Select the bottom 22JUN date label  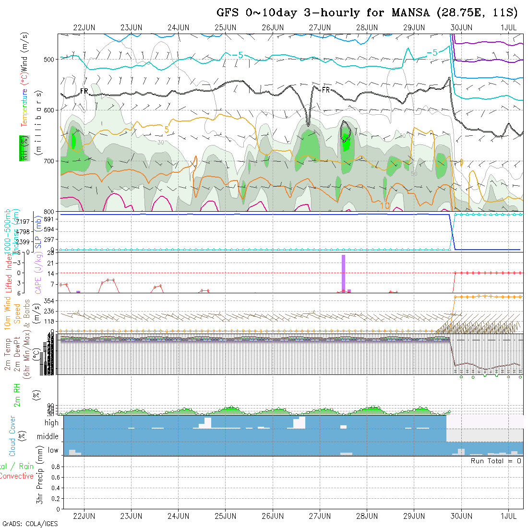pyautogui.click(x=84, y=516)
